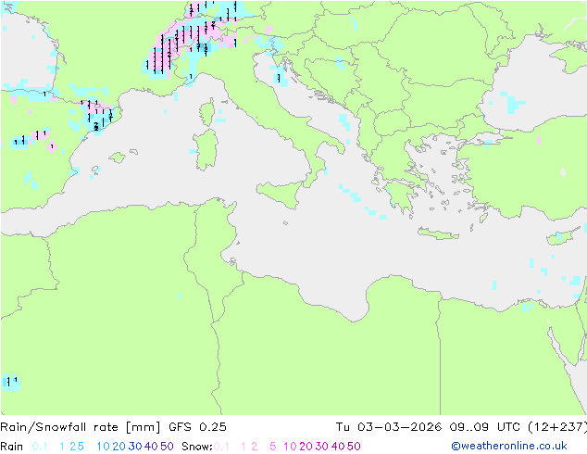Select the rain legend value 10
This screenshot has width=587, height=454.
(103, 447)
